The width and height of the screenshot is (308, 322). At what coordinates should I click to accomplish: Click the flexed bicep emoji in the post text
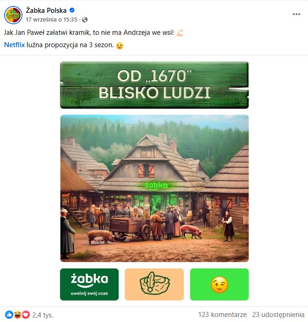[180, 33]
